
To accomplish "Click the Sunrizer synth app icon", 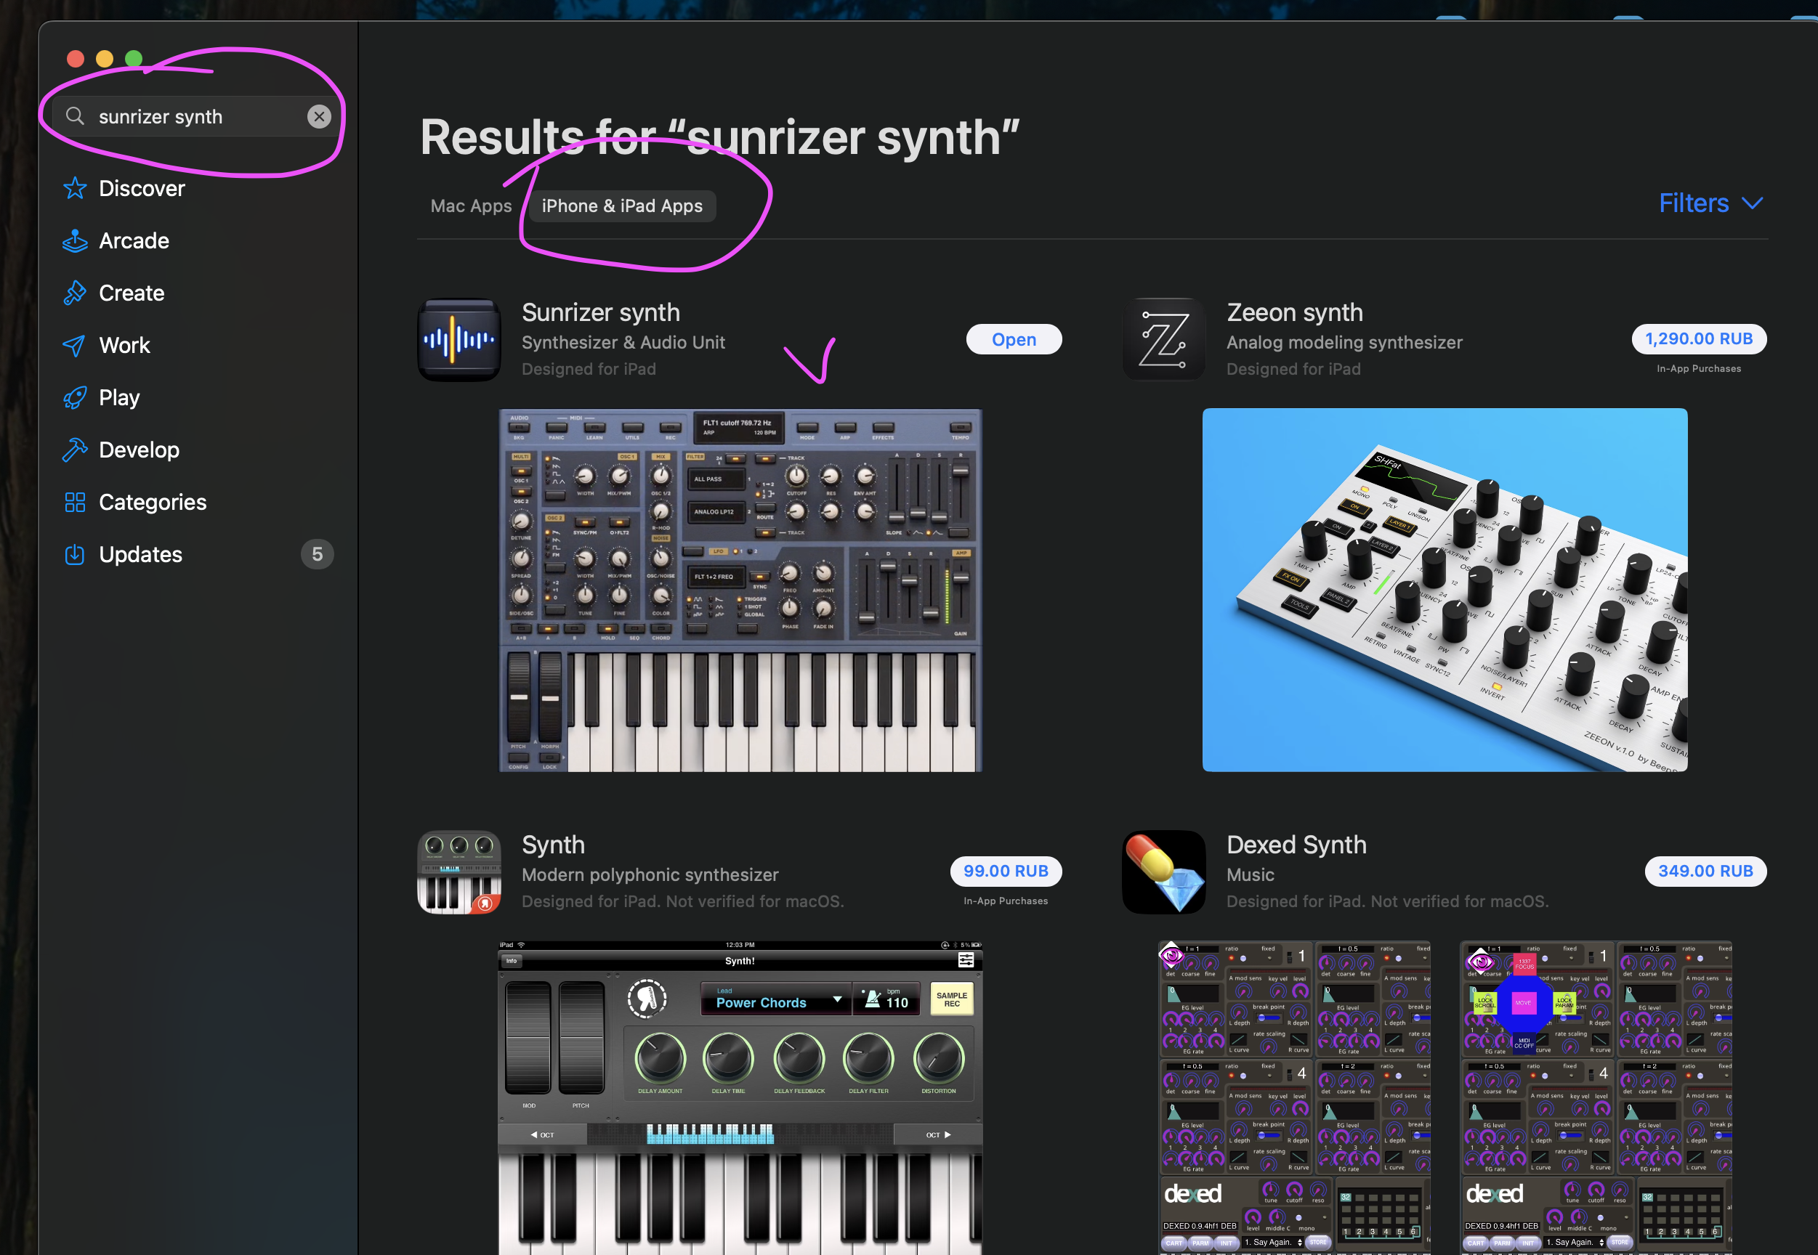I will pos(458,339).
